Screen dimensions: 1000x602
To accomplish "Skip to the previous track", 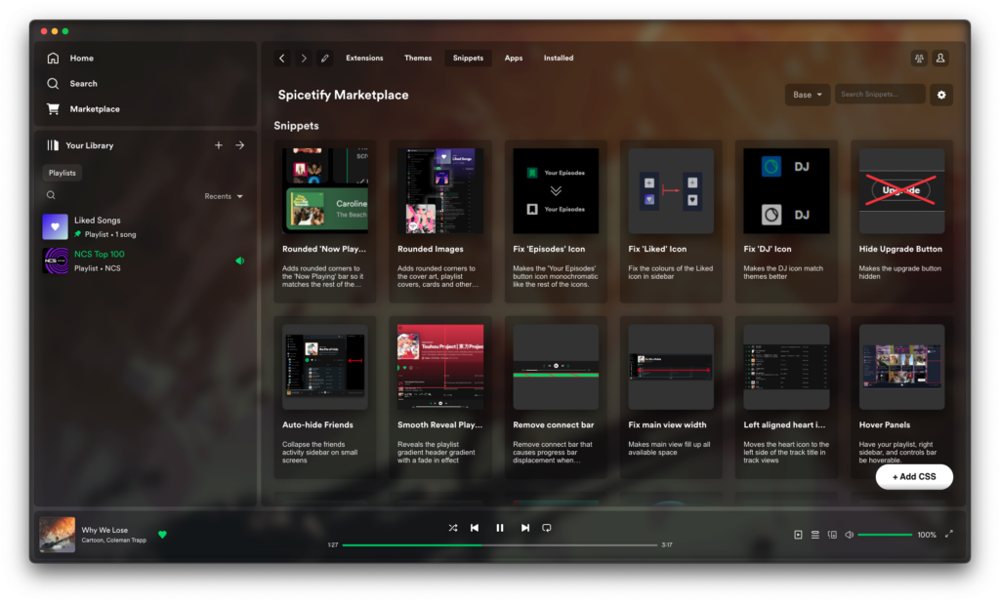I will coord(475,528).
